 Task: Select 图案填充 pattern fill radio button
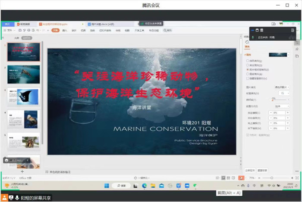248,74
